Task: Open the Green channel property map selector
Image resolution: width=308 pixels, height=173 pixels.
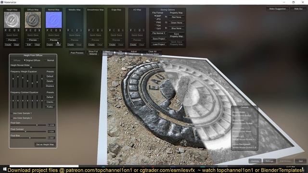Action: [177, 23]
